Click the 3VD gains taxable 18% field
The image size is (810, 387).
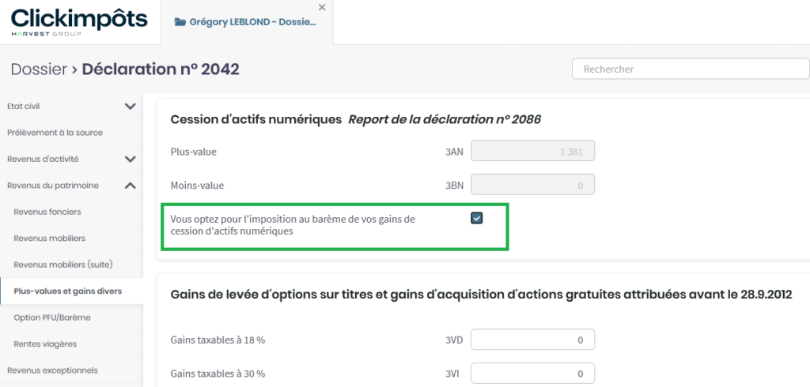tap(532, 340)
